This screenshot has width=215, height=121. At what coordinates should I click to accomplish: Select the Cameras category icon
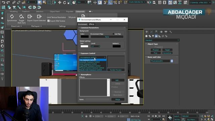pyautogui.click(x=156, y=36)
